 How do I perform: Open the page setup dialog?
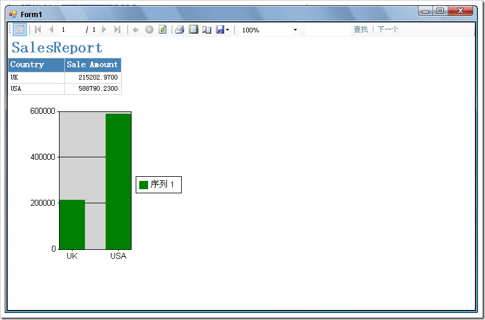click(207, 30)
